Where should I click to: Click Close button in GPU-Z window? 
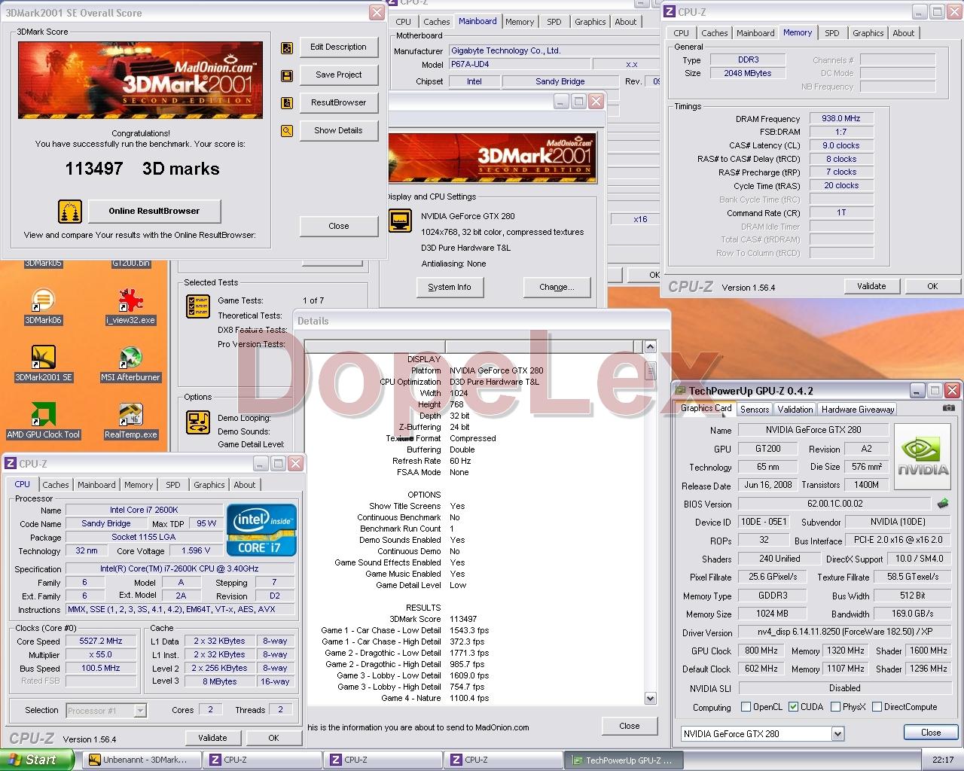[931, 733]
